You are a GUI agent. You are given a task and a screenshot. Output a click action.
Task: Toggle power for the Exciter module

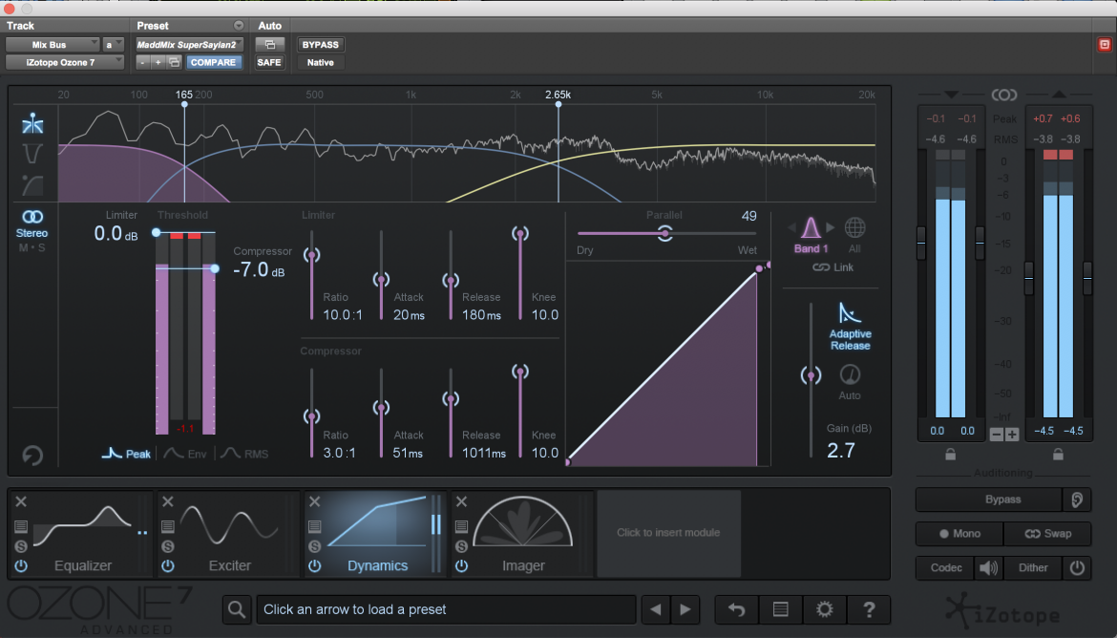(x=168, y=566)
